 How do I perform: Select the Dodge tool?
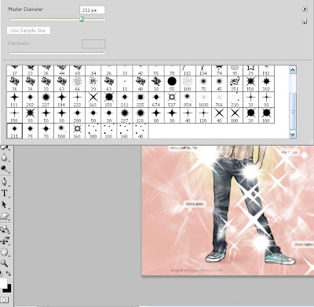[x=4, y=168]
